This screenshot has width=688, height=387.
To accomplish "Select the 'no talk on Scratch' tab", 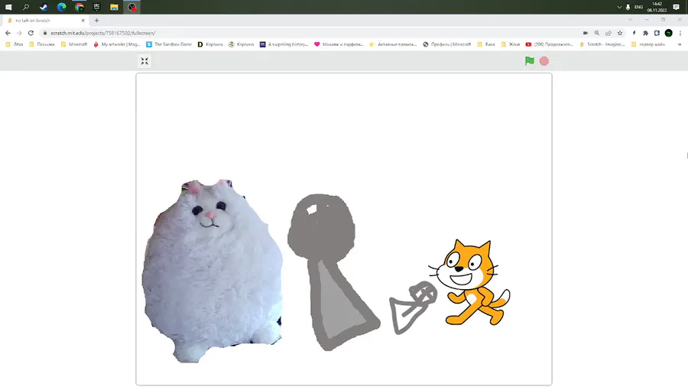I will point(45,20).
